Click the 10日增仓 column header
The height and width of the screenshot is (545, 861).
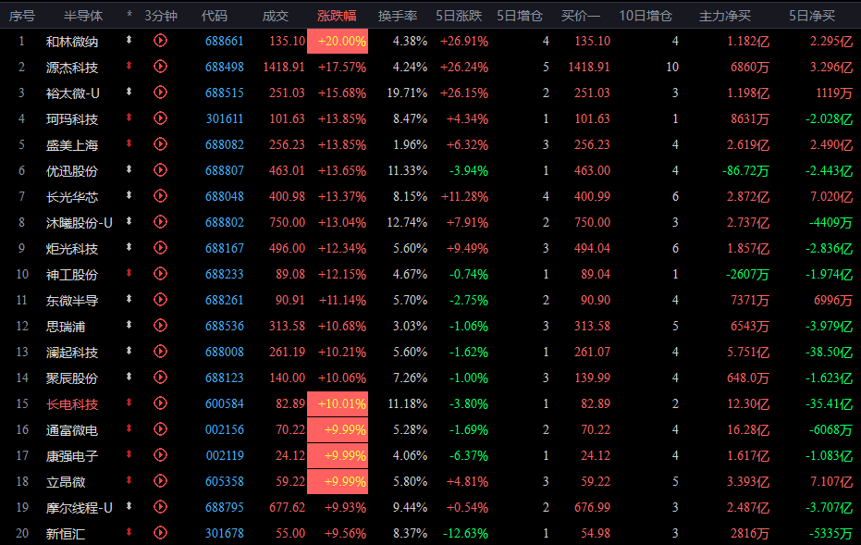(x=646, y=16)
